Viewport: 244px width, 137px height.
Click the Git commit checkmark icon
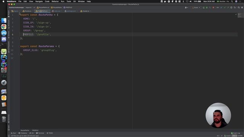(x=225, y=8)
